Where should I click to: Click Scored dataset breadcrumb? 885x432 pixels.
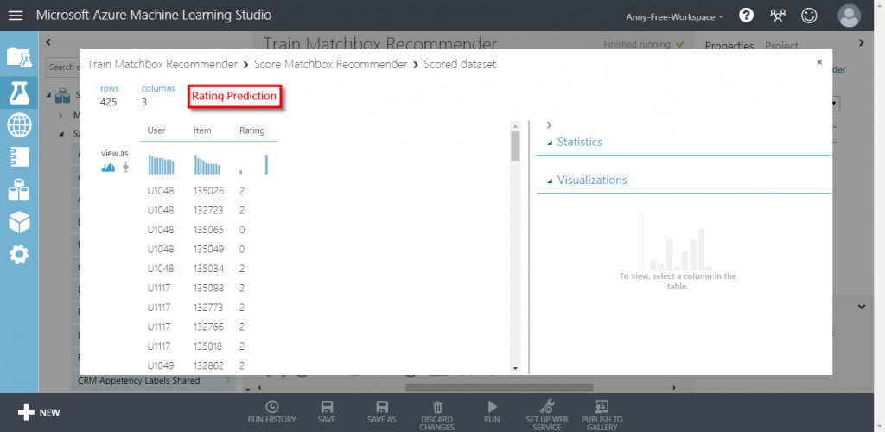coord(460,64)
